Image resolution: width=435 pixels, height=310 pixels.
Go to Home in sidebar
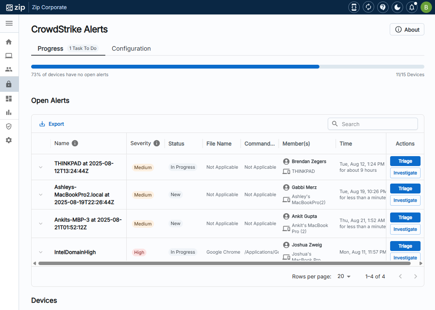[x=9, y=42]
